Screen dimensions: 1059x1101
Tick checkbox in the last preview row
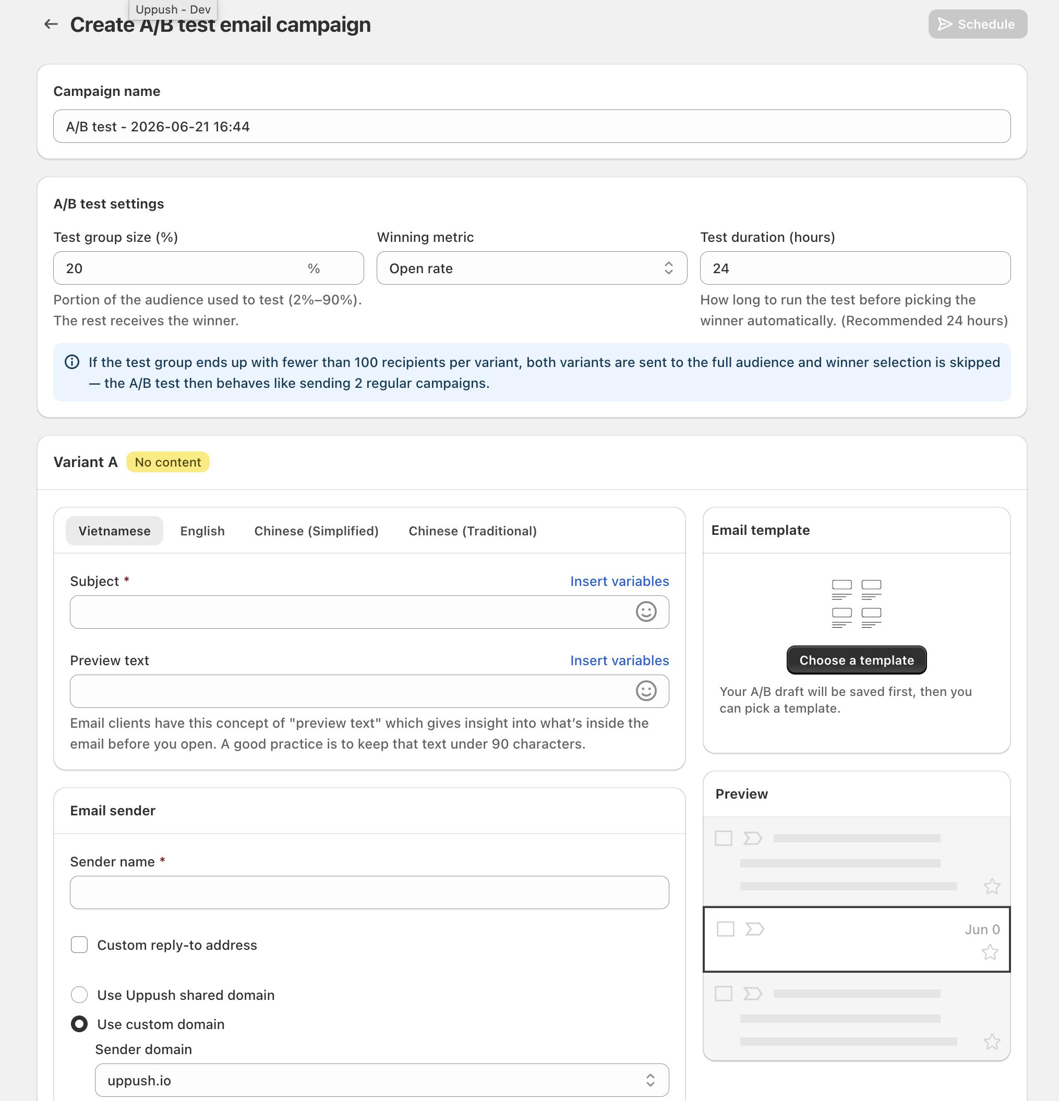tap(724, 994)
